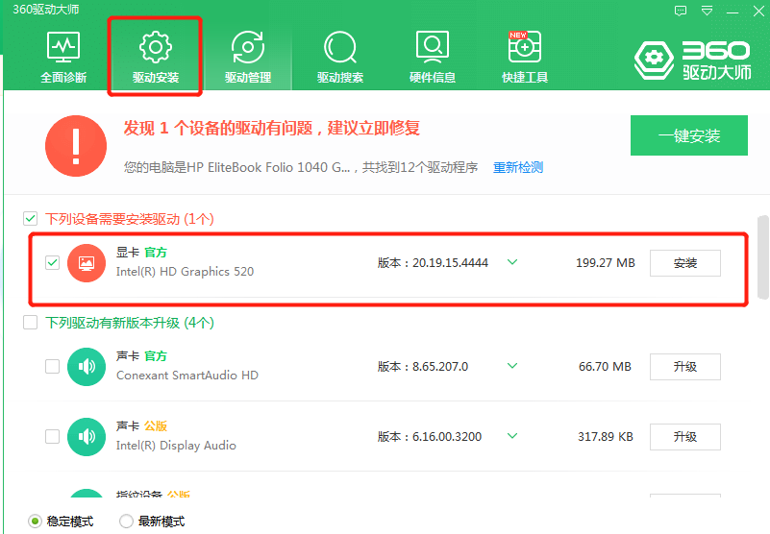Select the 最新模式 radio button
The width and height of the screenshot is (770, 534).
[x=126, y=522]
